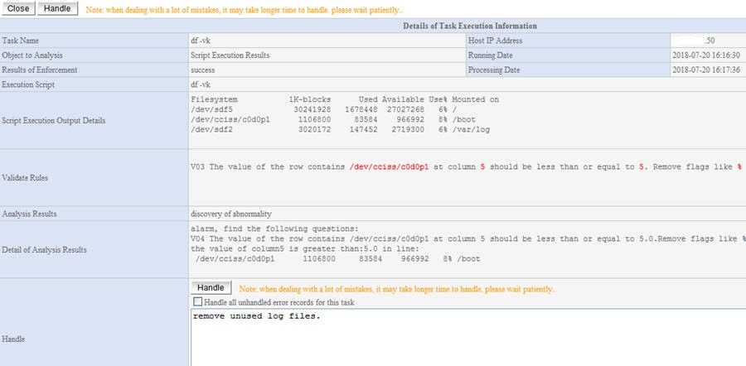Click the Task Name value 'df -vk'
Viewport: 746px width, 366px height.
201,41
